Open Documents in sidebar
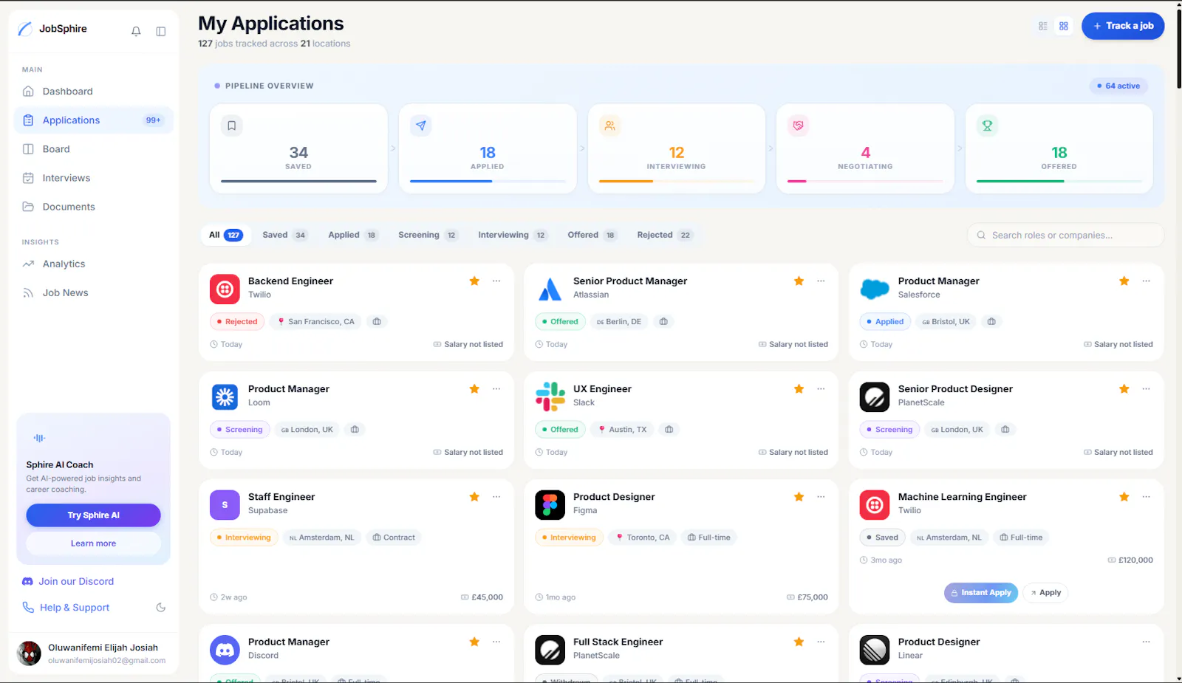The height and width of the screenshot is (683, 1182). tap(94, 207)
